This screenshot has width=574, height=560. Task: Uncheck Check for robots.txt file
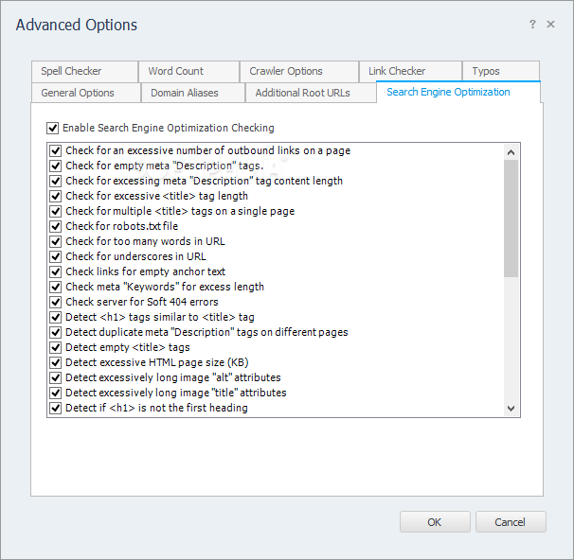point(55,226)
